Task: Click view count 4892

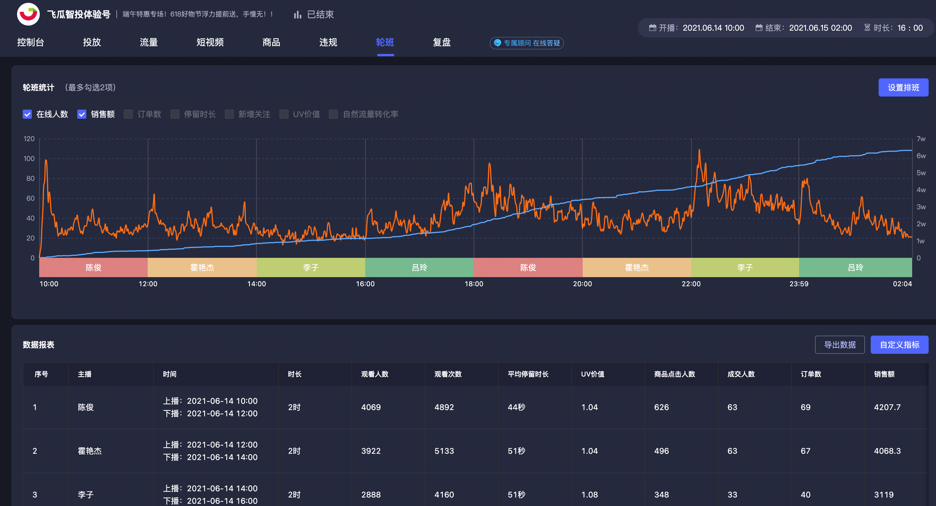Action: click(x=444, y=407)
